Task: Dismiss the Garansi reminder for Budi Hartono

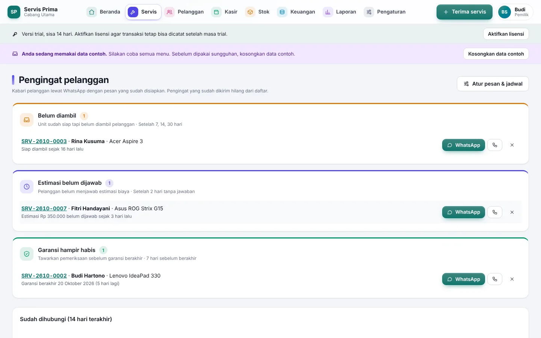Action: [512, 279]
